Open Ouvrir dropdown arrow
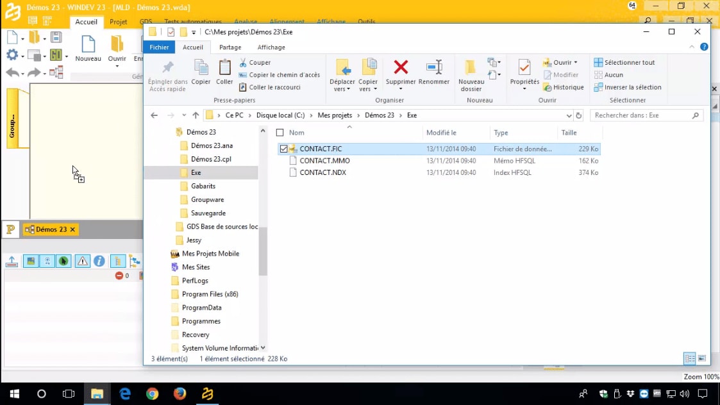720x405 pixels. [576, 62]
